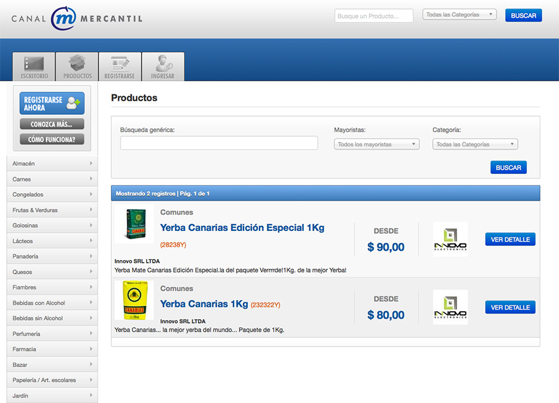This screenshot has width=559, height=403.
Task: Expand the Frutas & Verduras category
Action: (52, 210)
